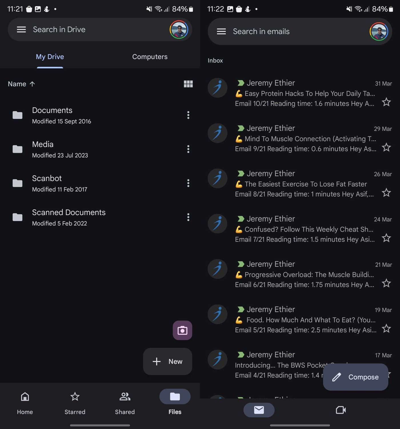This screenshot has height=429, width=400.
Task: Star the Progressive Overload email
Action: [386, 283]
